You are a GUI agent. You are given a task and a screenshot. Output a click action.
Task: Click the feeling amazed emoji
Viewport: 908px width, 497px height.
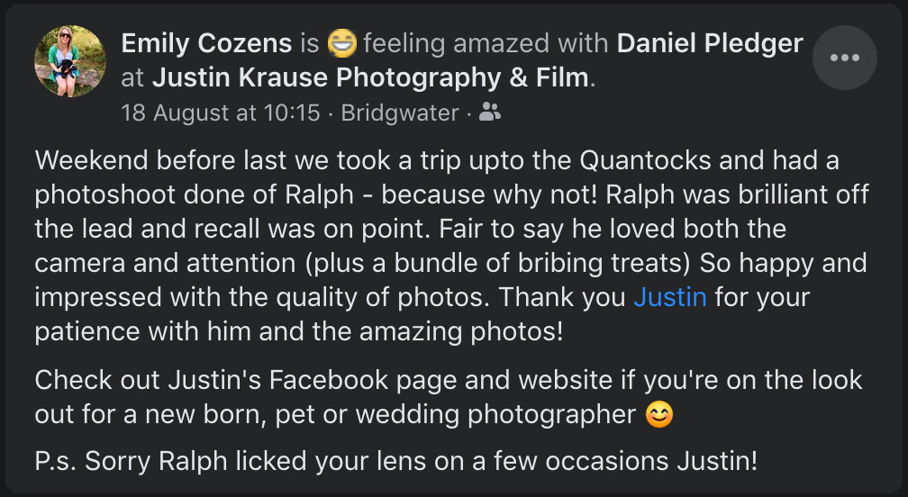click(341, 42)
